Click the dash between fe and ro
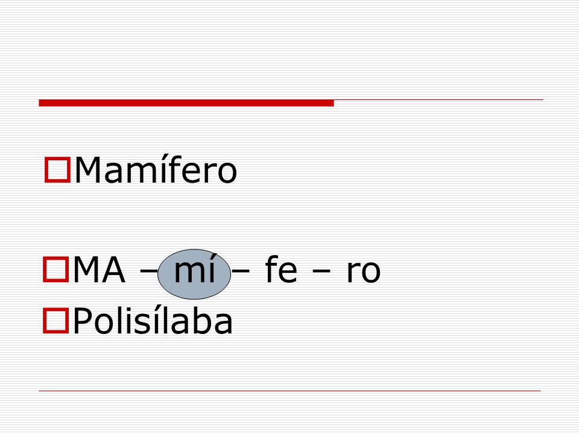The image size is (579, 434). 321,271
